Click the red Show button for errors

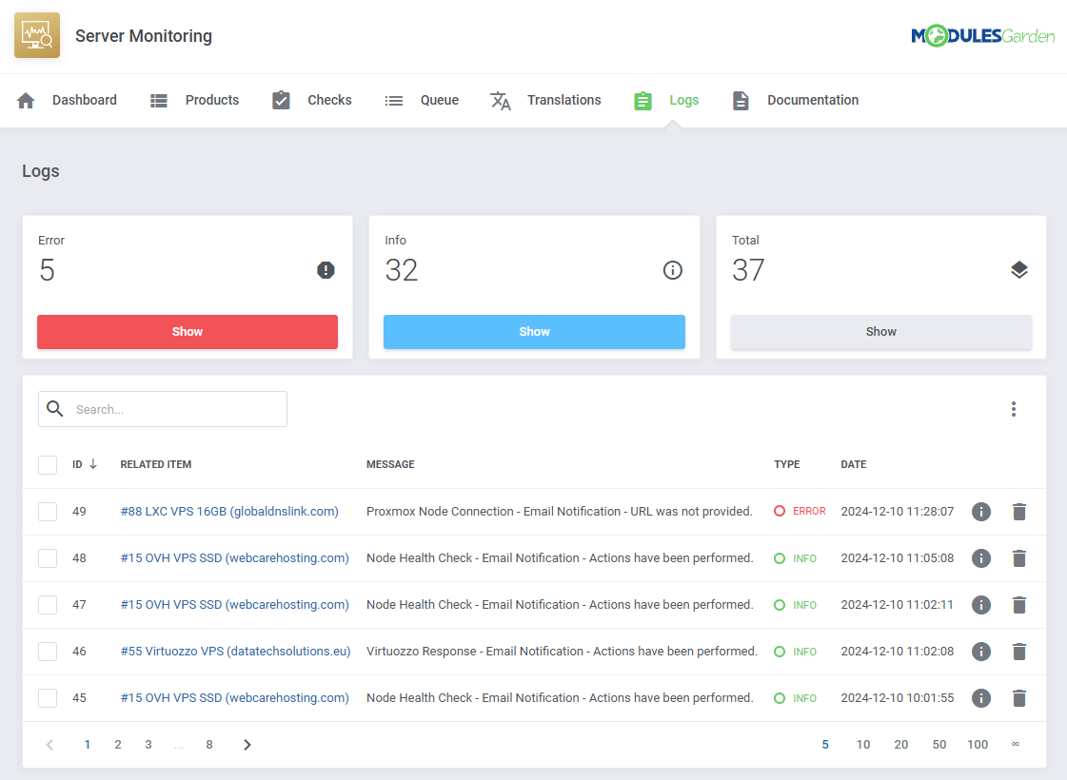tap(188, 332)
